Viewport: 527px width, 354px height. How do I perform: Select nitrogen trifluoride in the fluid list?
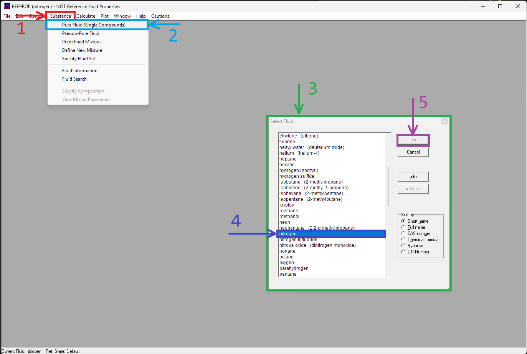click(x=332, y=240)
